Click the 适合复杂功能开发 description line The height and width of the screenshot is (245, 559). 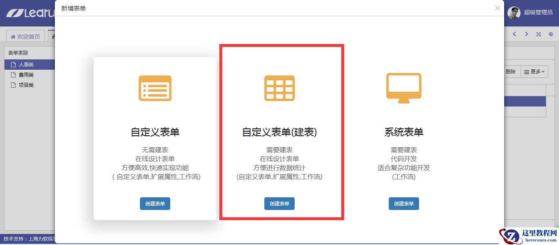click(x=404, y=168)
